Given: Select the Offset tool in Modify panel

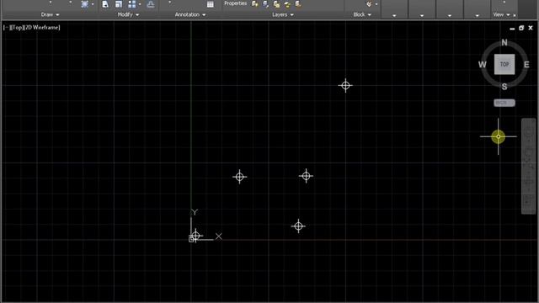Looking at the screenshot, I should tap(150, 4).
